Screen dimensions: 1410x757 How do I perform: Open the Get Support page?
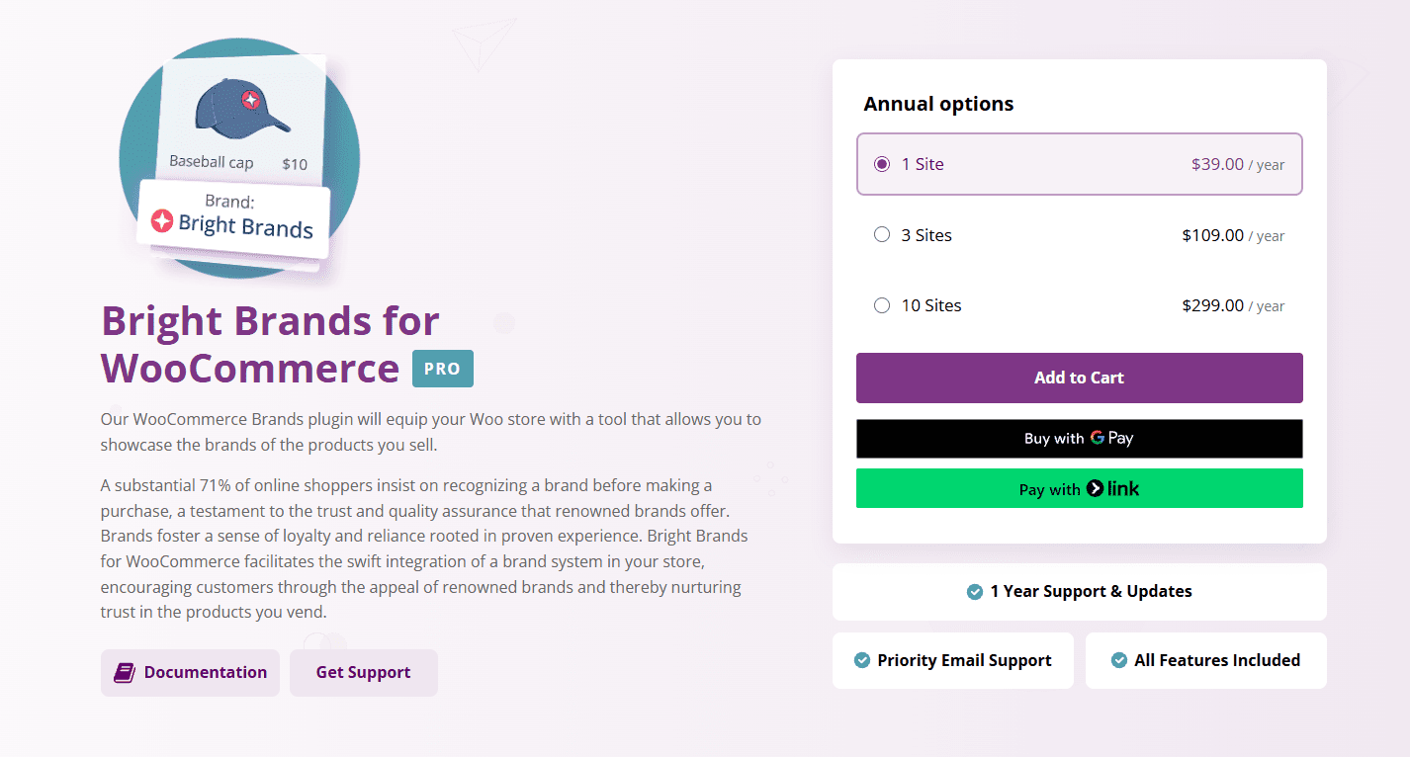click(x=363, y=672)
